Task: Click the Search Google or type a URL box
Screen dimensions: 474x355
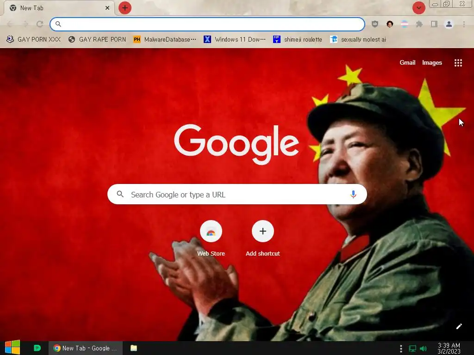Action: click(x=237, y=194)
